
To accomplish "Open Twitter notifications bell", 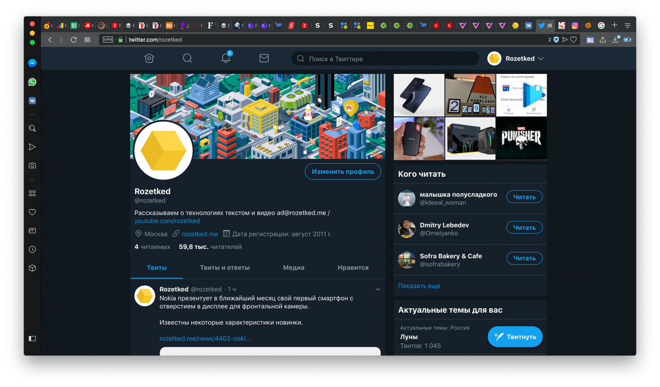I will click(226, 58).
